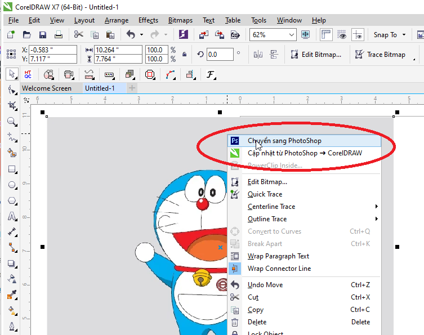Toggle the lock ratio padlock

click(x=185, y=55)
